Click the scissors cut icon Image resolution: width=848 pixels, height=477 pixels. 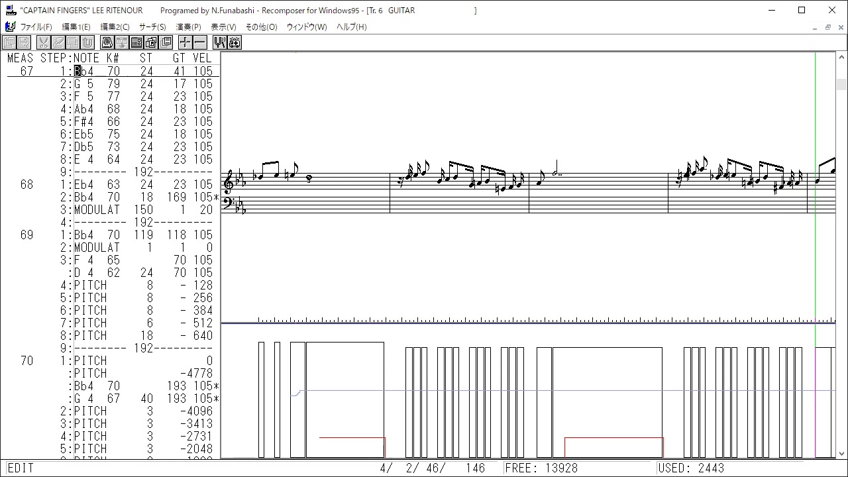click(x=44, y=42)
